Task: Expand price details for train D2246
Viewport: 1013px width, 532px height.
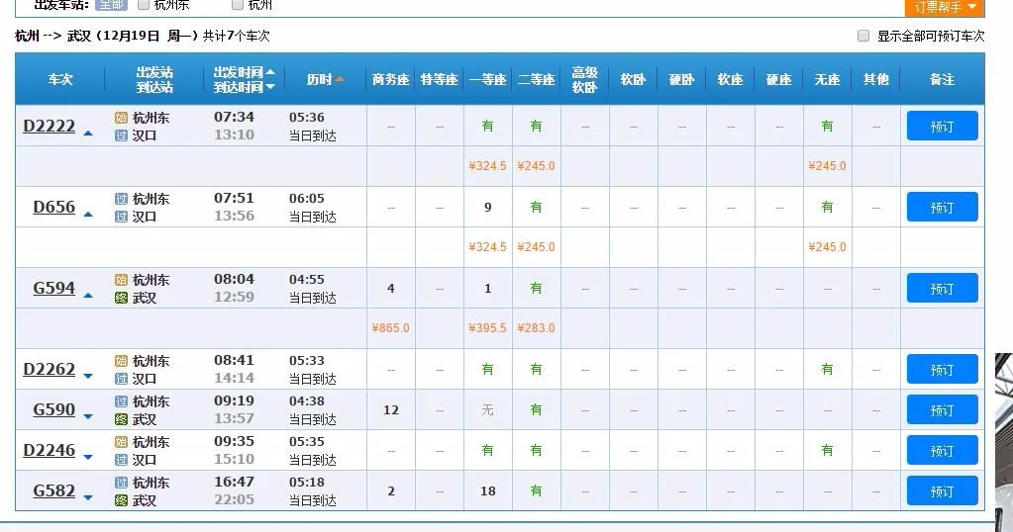Action: [88, 458]
